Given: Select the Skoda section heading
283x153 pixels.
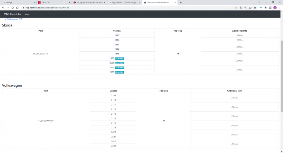Looking at the screenshot, I should click(7, 25).
